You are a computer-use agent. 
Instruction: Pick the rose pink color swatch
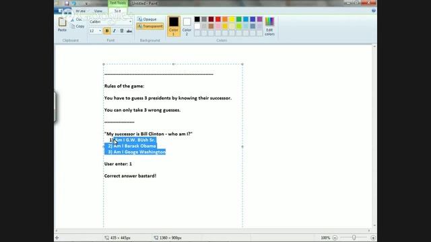(x=218, y=26)
